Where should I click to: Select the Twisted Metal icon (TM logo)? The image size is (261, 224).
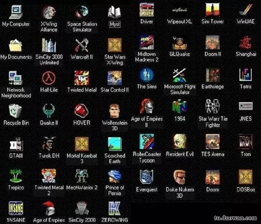[82, 78]
